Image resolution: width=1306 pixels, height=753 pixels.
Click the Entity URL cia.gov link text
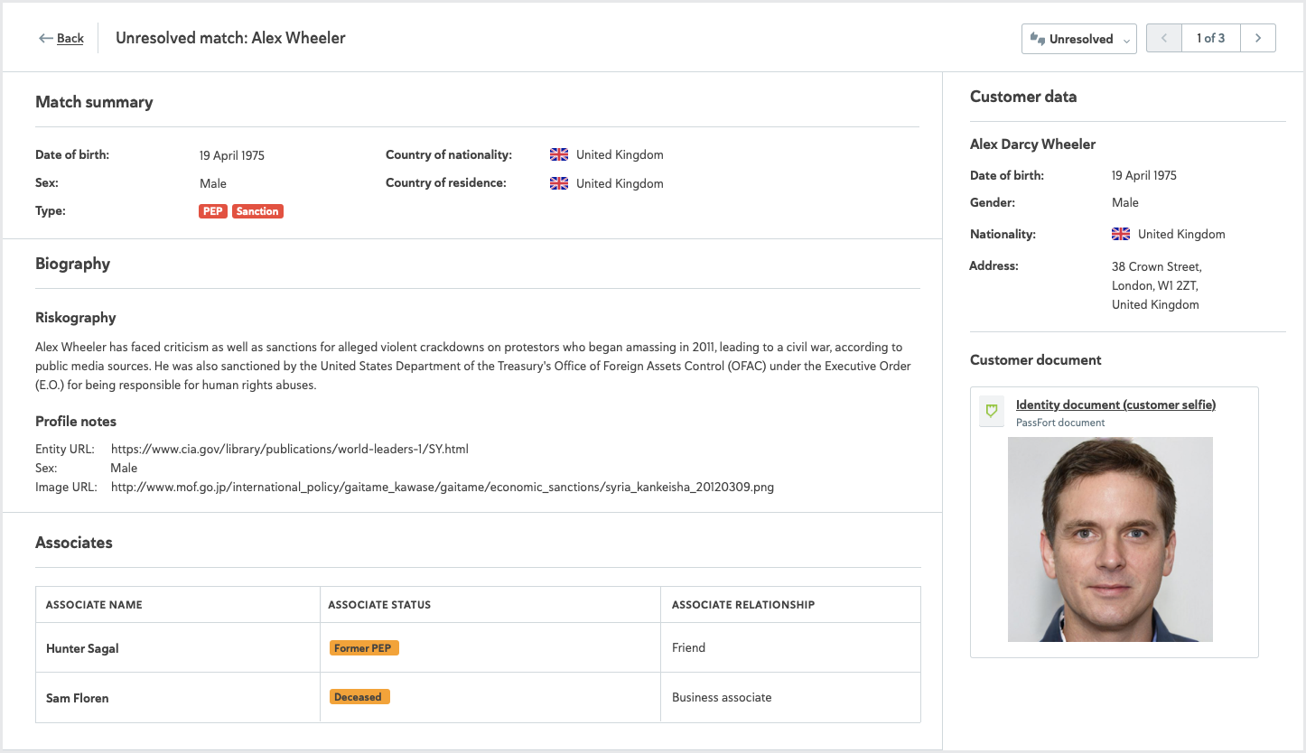pyautogui.click(x=290, y=449)
